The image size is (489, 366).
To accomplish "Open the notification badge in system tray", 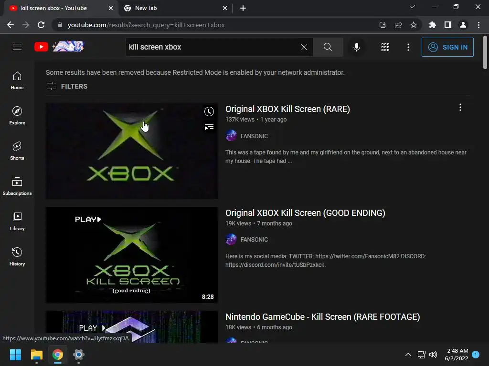I will coord(476,355).
